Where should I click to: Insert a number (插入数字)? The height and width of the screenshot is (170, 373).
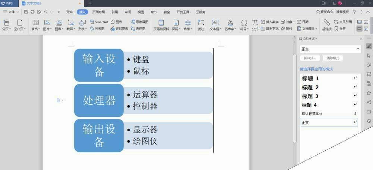[270, 22]
